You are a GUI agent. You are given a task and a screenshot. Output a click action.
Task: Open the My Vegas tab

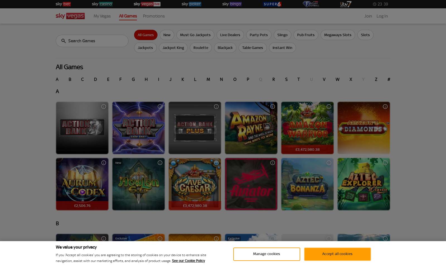click(x=102, y=16)
